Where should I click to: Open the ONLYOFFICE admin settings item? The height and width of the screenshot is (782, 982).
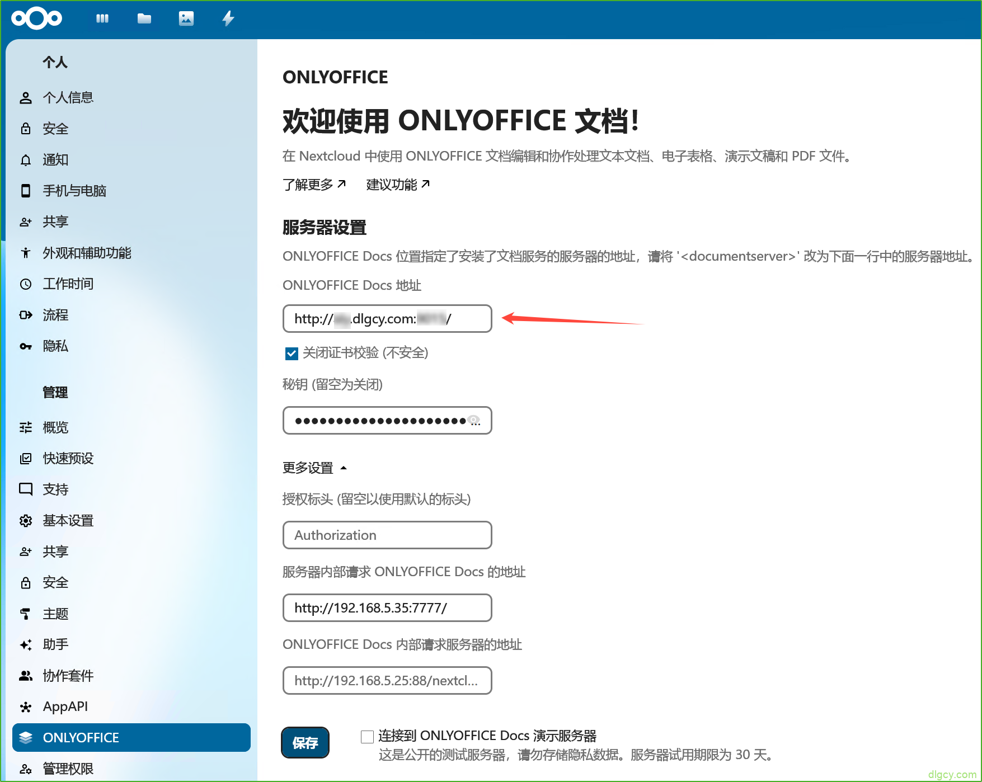coord(131,738)
